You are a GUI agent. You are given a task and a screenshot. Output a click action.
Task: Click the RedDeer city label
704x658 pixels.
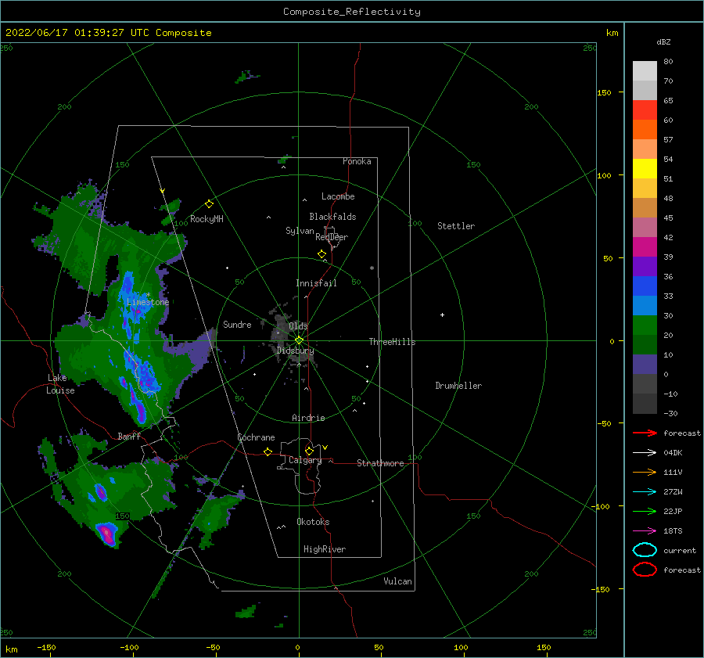pyautogui.click(x=332, y=237)
